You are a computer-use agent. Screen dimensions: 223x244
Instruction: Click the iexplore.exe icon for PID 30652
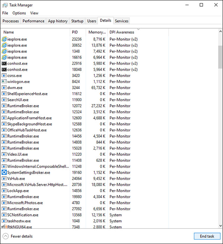(4, 45)
